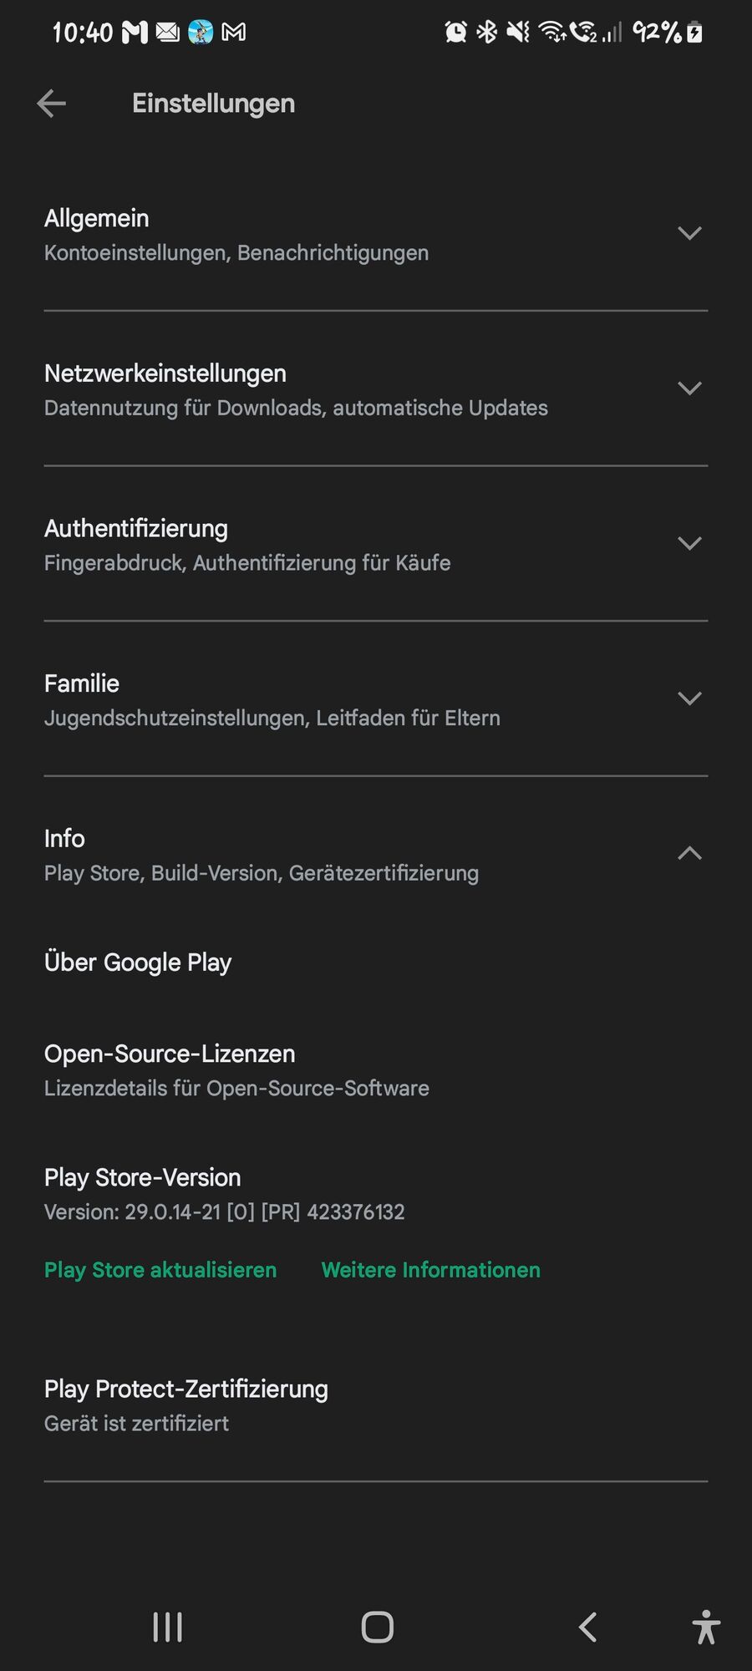Tap the alarm icon in status bar
Screen dimensions: 752x1671
pyautogui.click(x=455, y=33)
